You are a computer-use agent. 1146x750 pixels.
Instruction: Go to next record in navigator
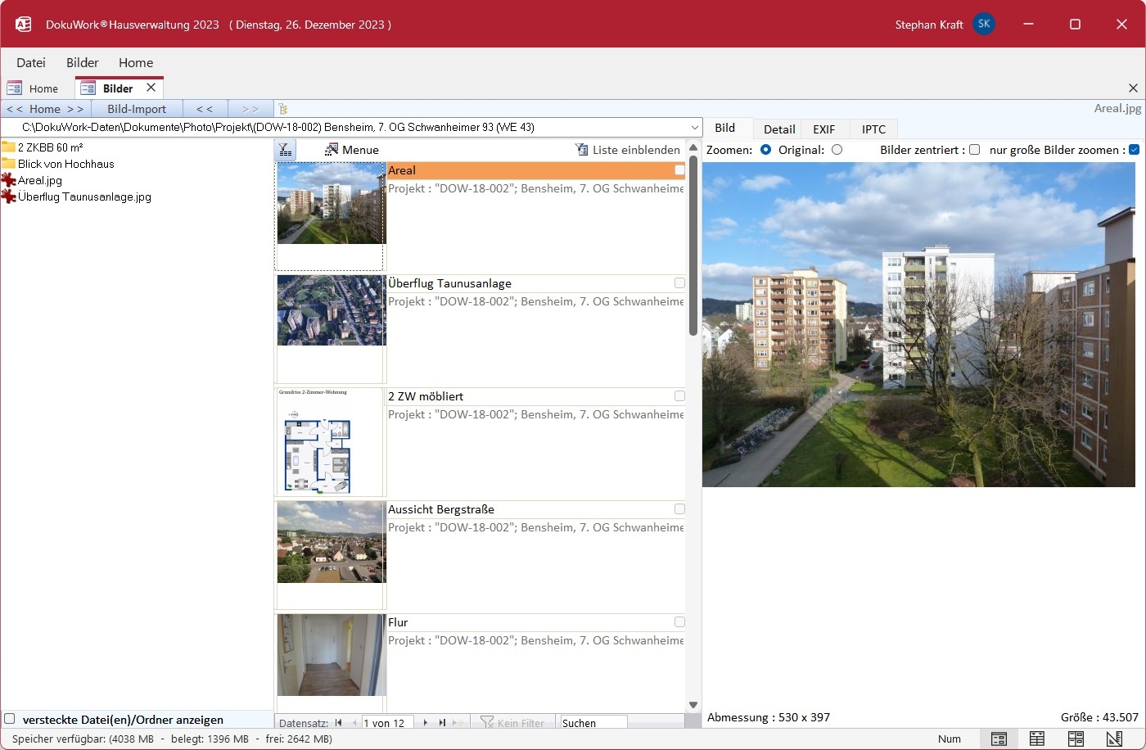pyautogui.click(x=426, y=723)
